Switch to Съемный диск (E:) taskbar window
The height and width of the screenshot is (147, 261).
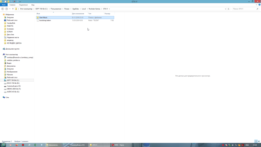[77, 145]
